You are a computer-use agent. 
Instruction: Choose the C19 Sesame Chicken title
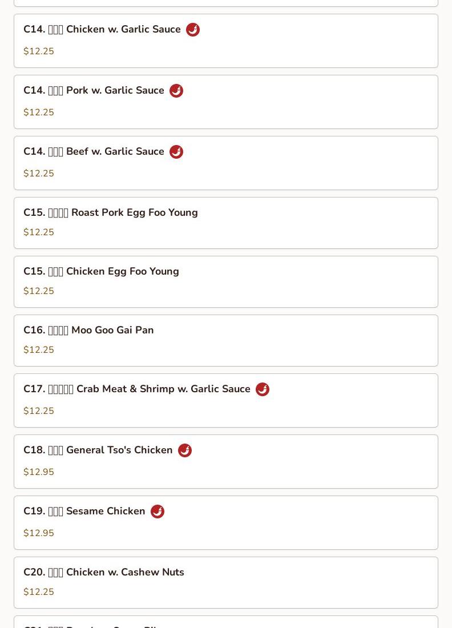click(x=84, y=511)
